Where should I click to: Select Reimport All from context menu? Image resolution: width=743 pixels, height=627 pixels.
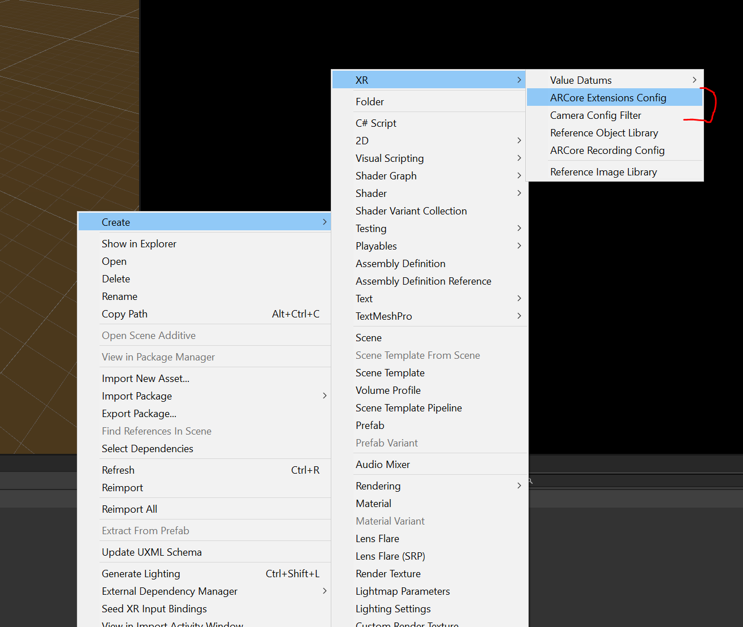pos(129,509)
